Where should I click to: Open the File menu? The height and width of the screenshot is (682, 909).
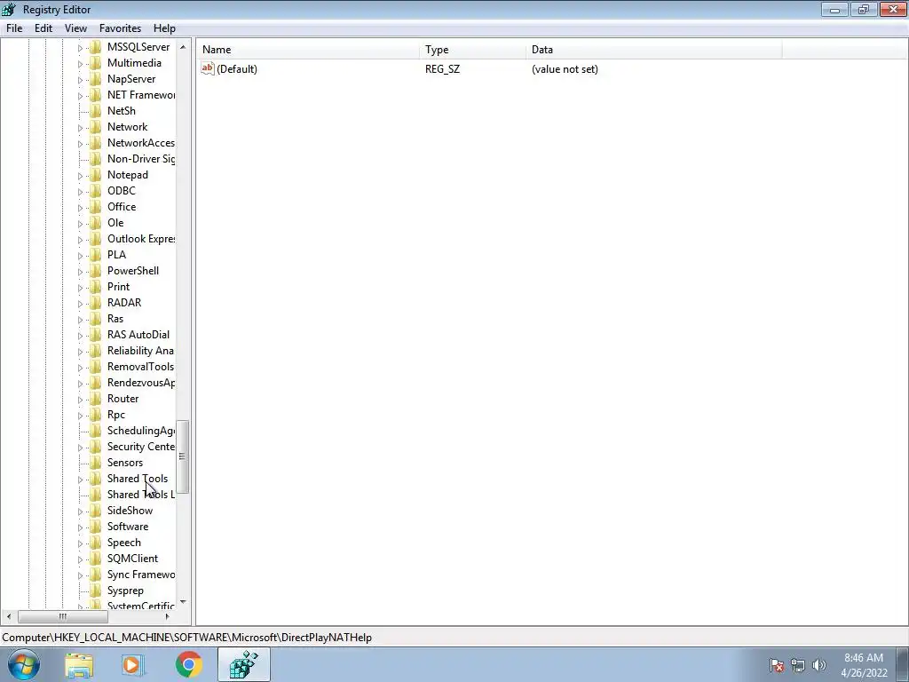pyautogui.click(x=14, y=28)
